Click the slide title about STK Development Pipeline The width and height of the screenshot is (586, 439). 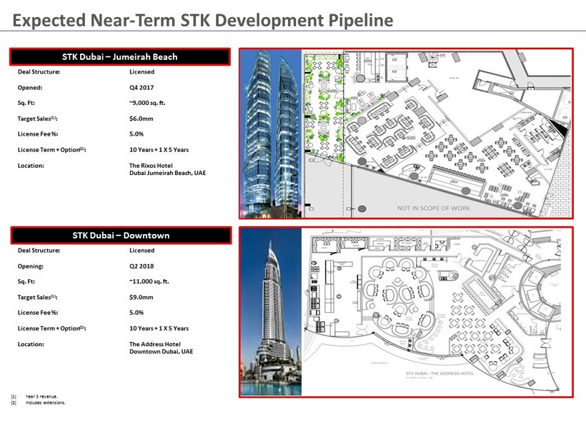point(204,20)
